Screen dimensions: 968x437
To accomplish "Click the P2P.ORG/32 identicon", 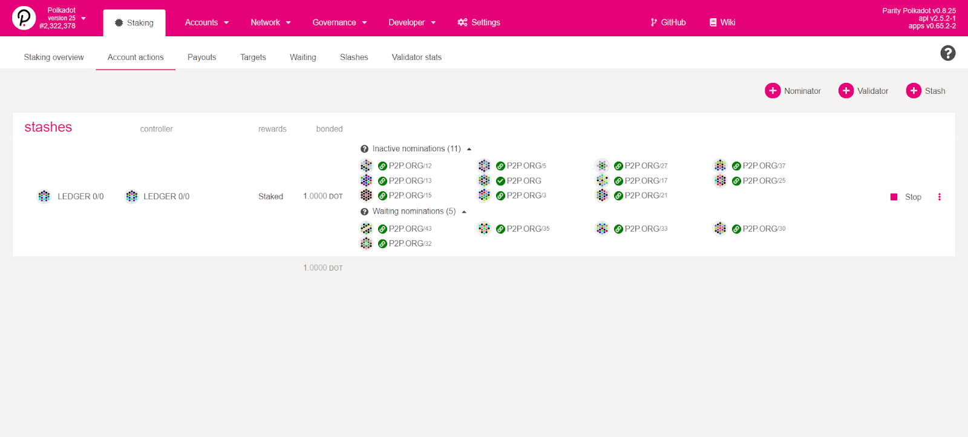I will pos(366,243).
